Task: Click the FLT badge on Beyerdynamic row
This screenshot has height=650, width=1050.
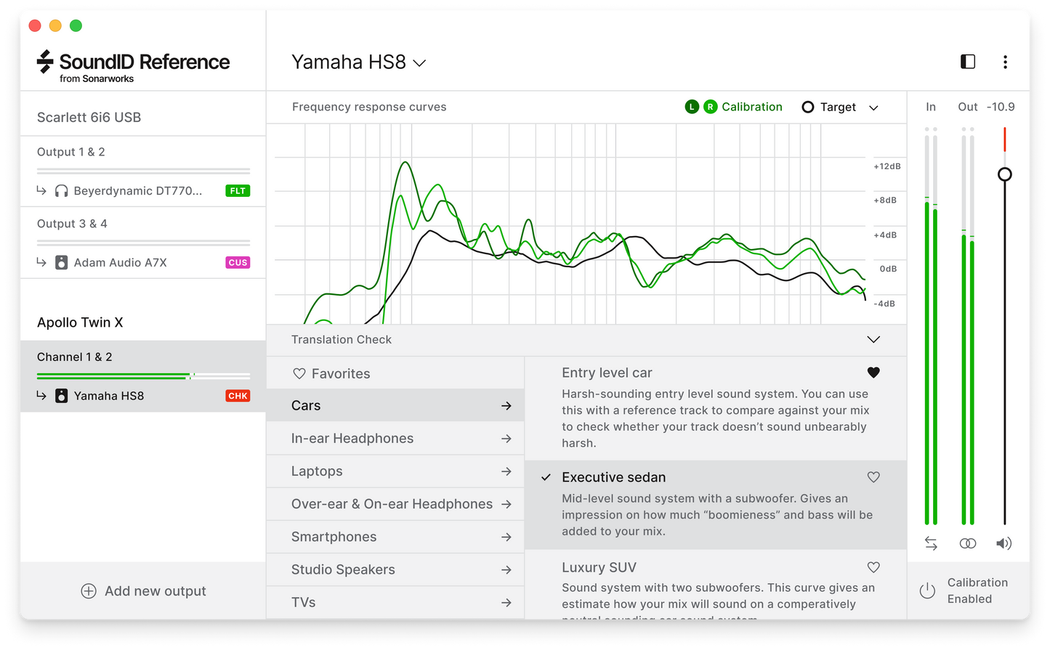Action: click(238, 191)
